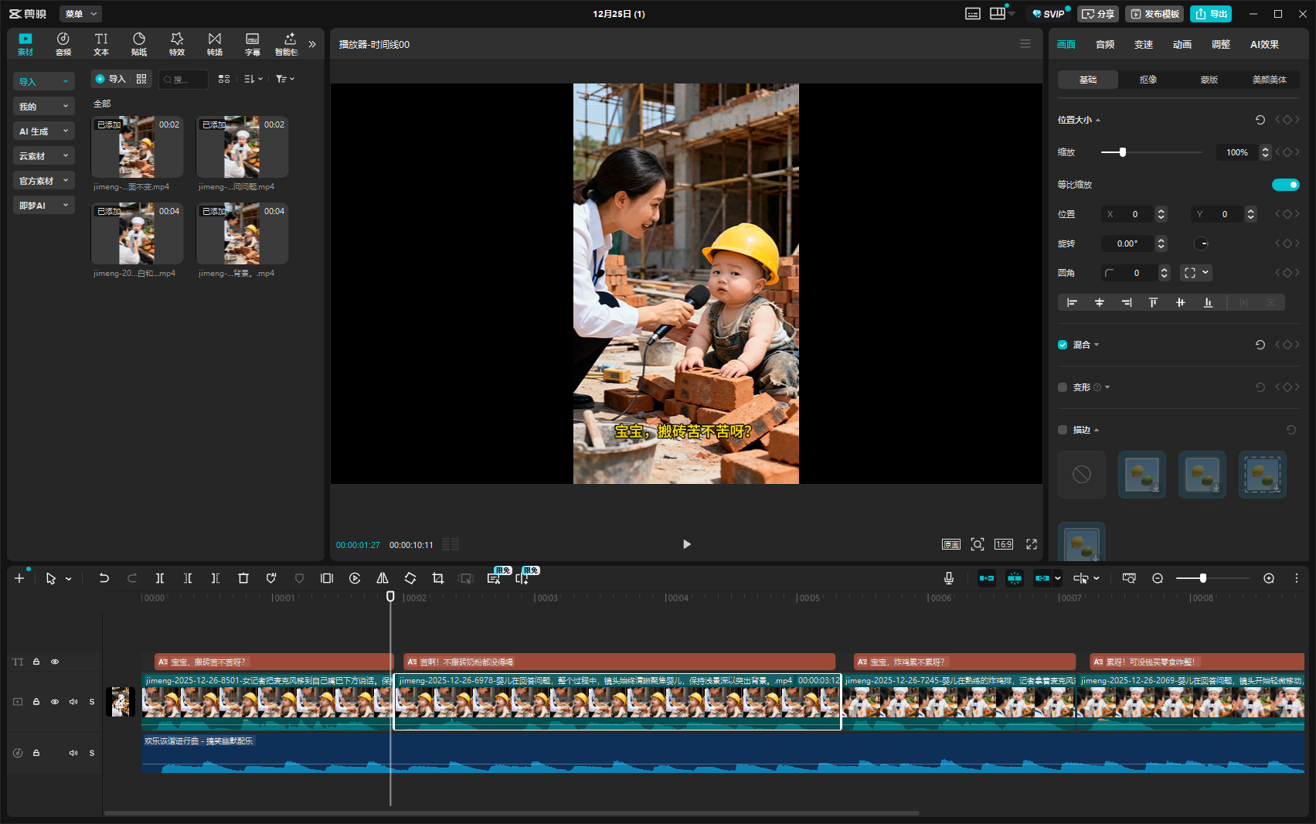Click the 缩放 scale slider handle
1316x824 pixels.
point(1123,152)
